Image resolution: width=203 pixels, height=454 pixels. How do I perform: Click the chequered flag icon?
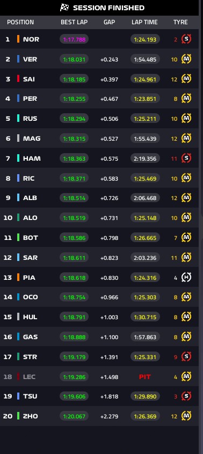click(x=64, y=8)
